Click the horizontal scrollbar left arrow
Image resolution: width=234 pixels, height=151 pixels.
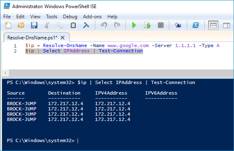pyautogui.click(x=6, y=73)
